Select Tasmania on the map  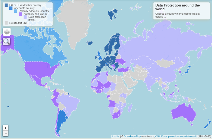[192, 124]
